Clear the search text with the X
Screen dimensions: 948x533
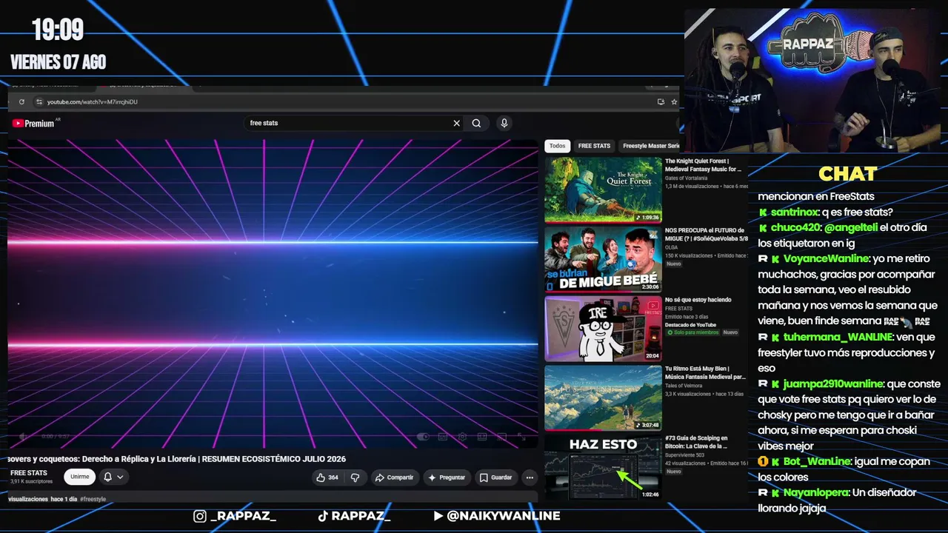[x=456, y=123]
